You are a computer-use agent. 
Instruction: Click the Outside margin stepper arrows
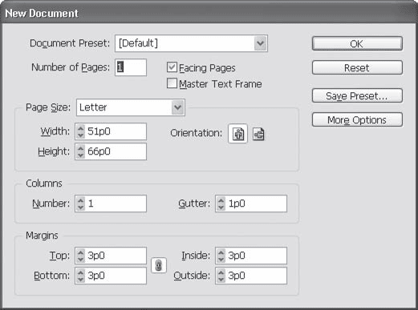[x=221, y=276]
